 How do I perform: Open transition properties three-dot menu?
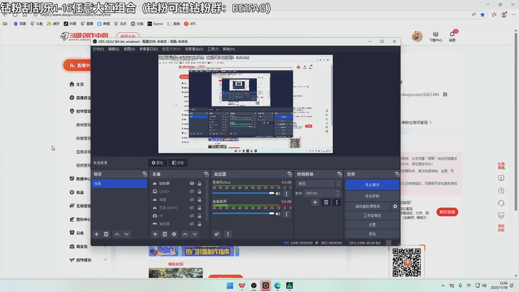coord(337,202)
